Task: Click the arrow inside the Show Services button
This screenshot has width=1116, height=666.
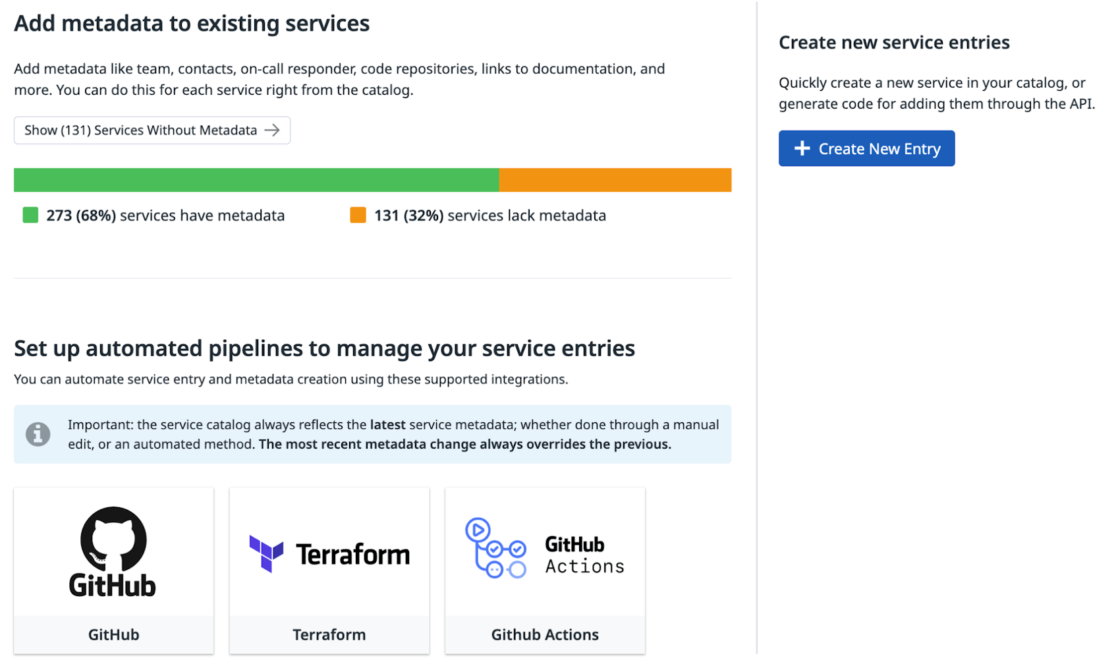Action: point(272,130)
